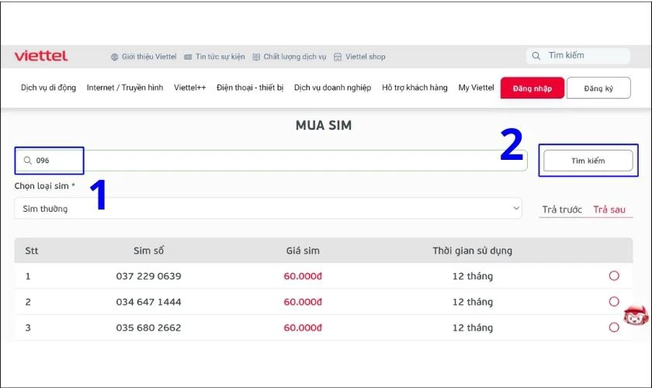Click the shop icon beside Viettel shop
The image size is (652, 388).
coord(338,57)
